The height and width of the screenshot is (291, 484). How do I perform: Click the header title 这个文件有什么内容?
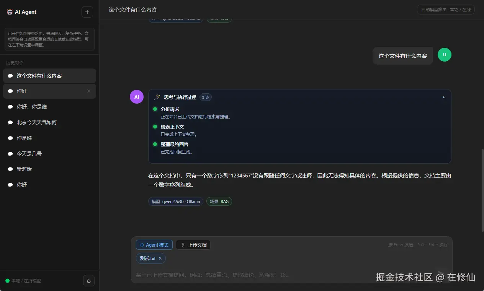(133, 10)
